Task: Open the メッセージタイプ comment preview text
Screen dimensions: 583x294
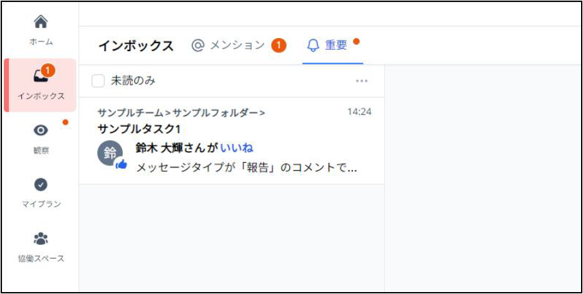Action: pos(246,168)
